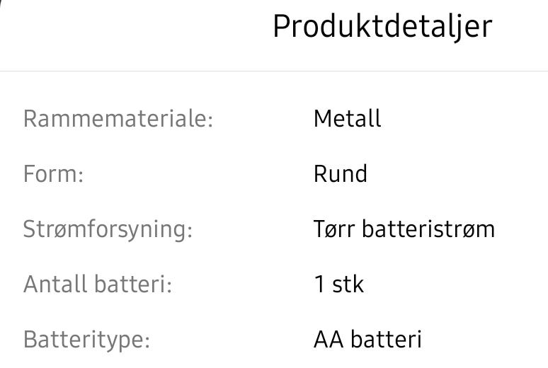Click the 1 stk value
Viewport: 548px width, 368px height.
[x=338, y=284]
